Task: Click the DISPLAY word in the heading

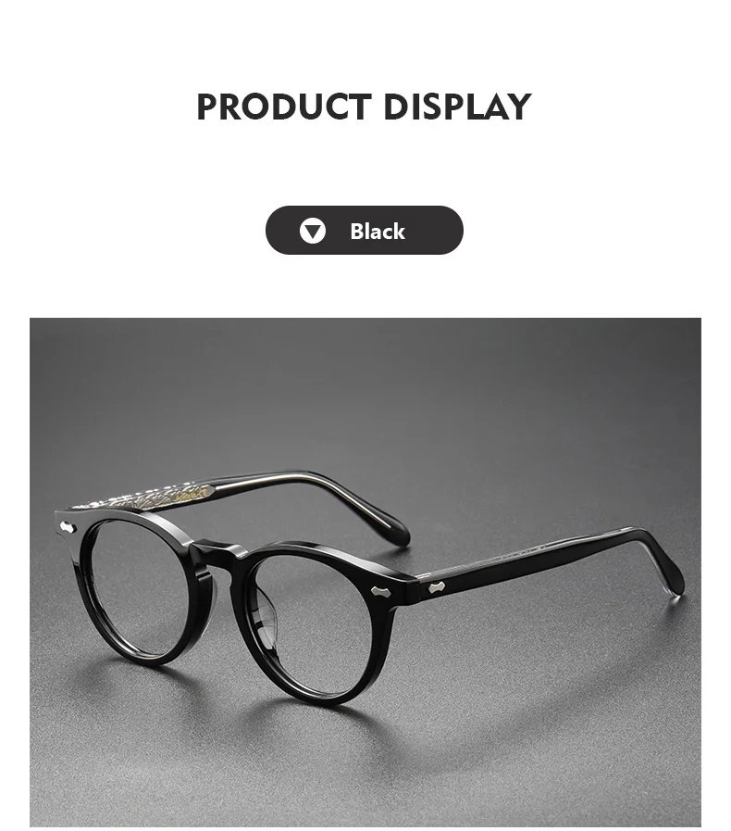Action: pos(457,107)
